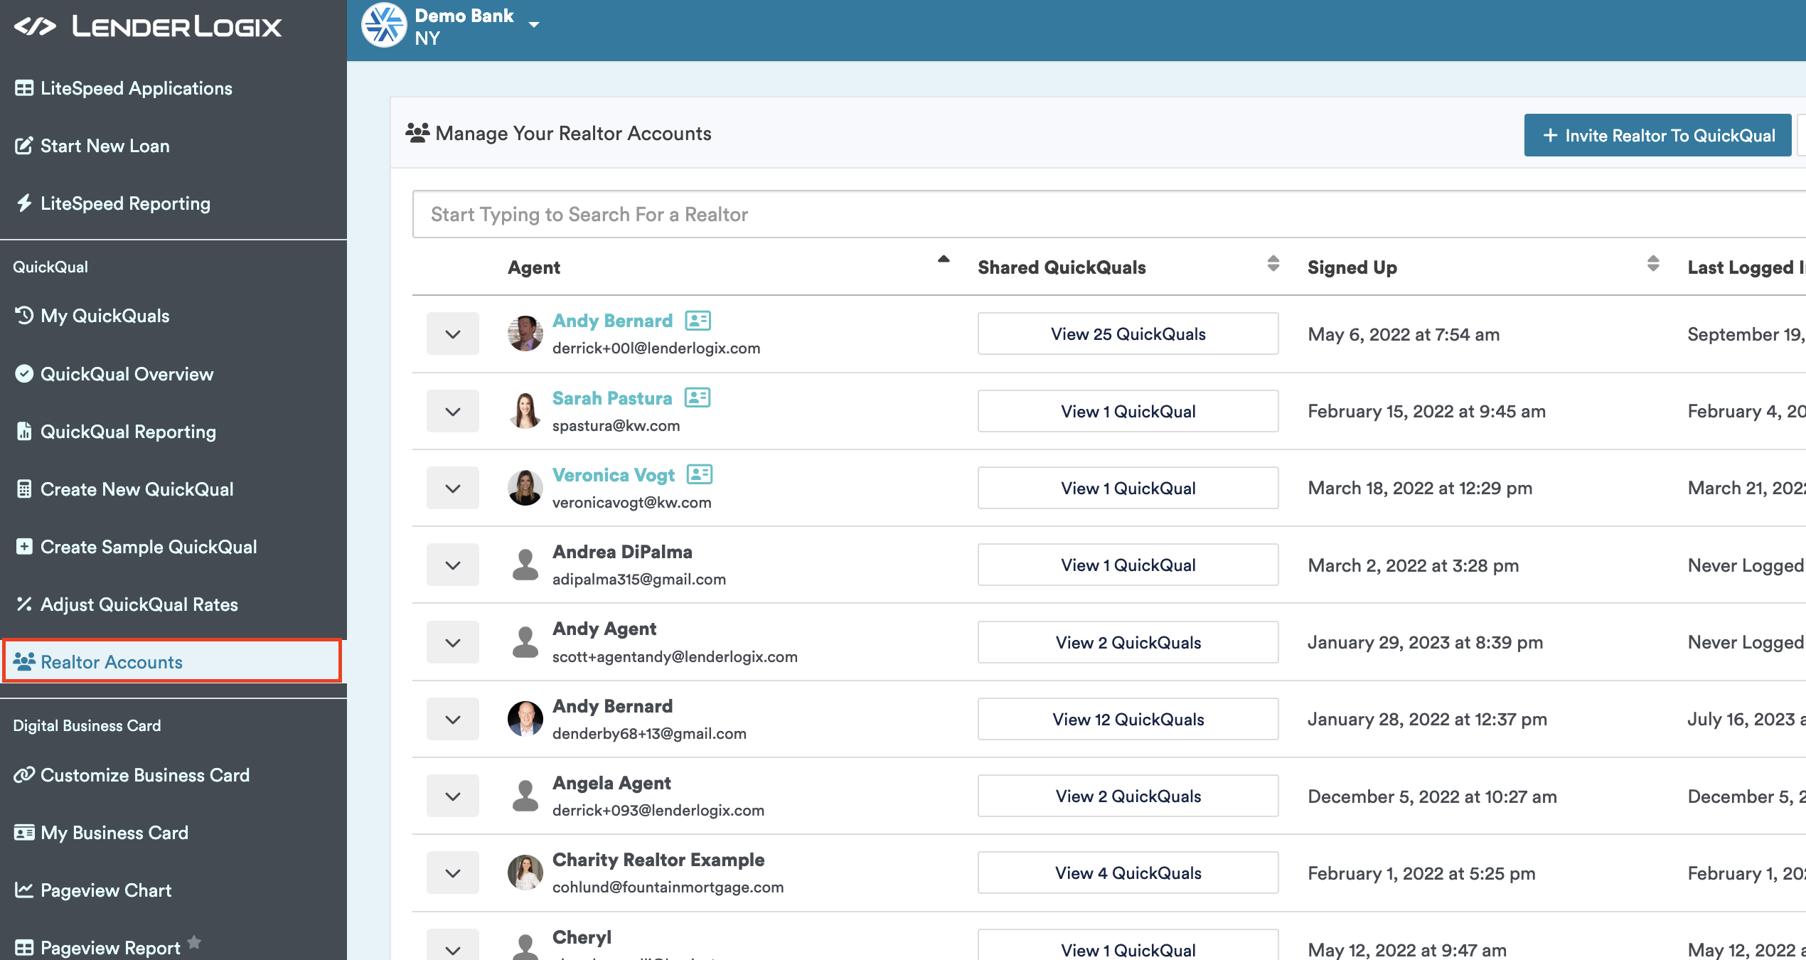Click avatar of Andy Bernard denderby68
Screen dimensions: 1806x960
pyautogui.click(x=525, y=719)
